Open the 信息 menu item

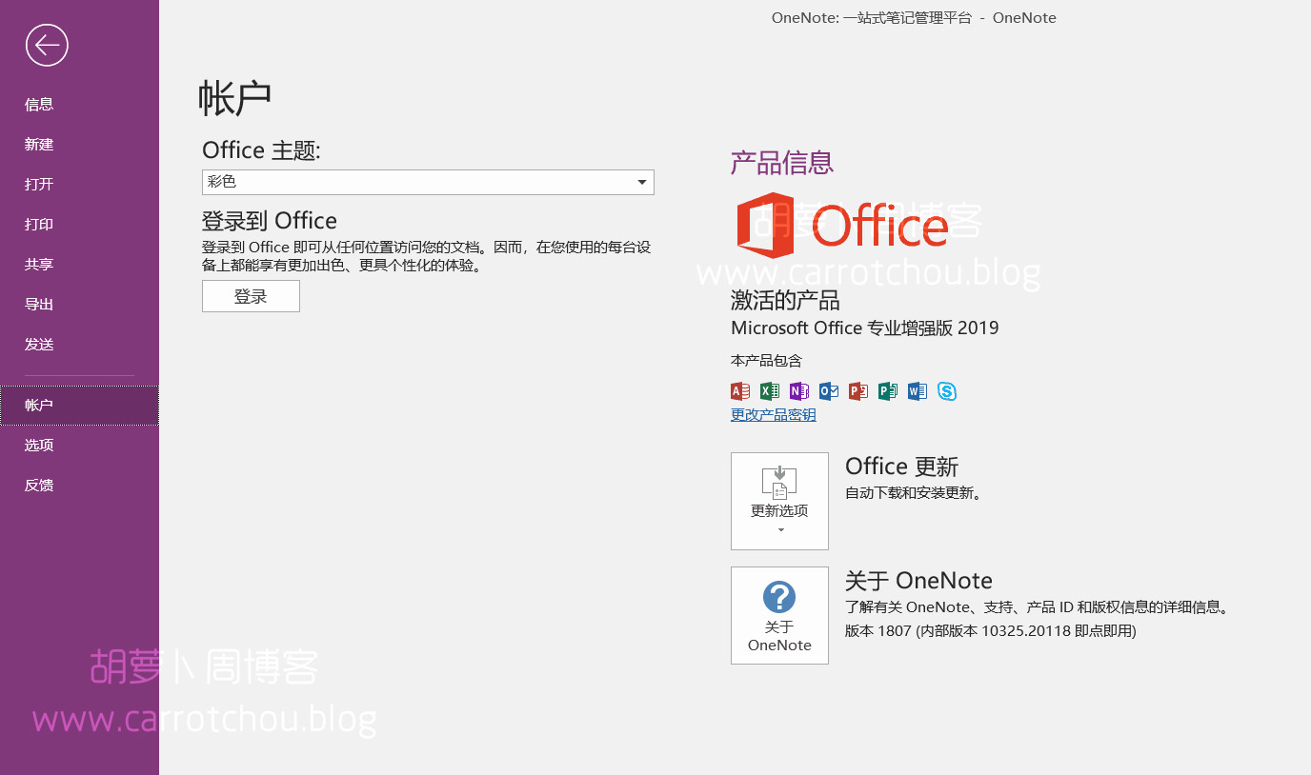[x=79, y=105]
